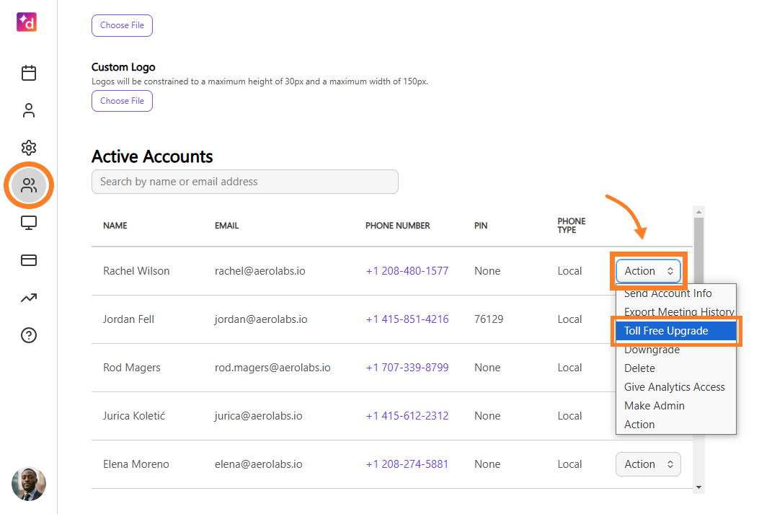Image resolution: width=772 pixels, height=514 pixels.
Task: Open the help question mark icon
Action: [x=29, y=335]
